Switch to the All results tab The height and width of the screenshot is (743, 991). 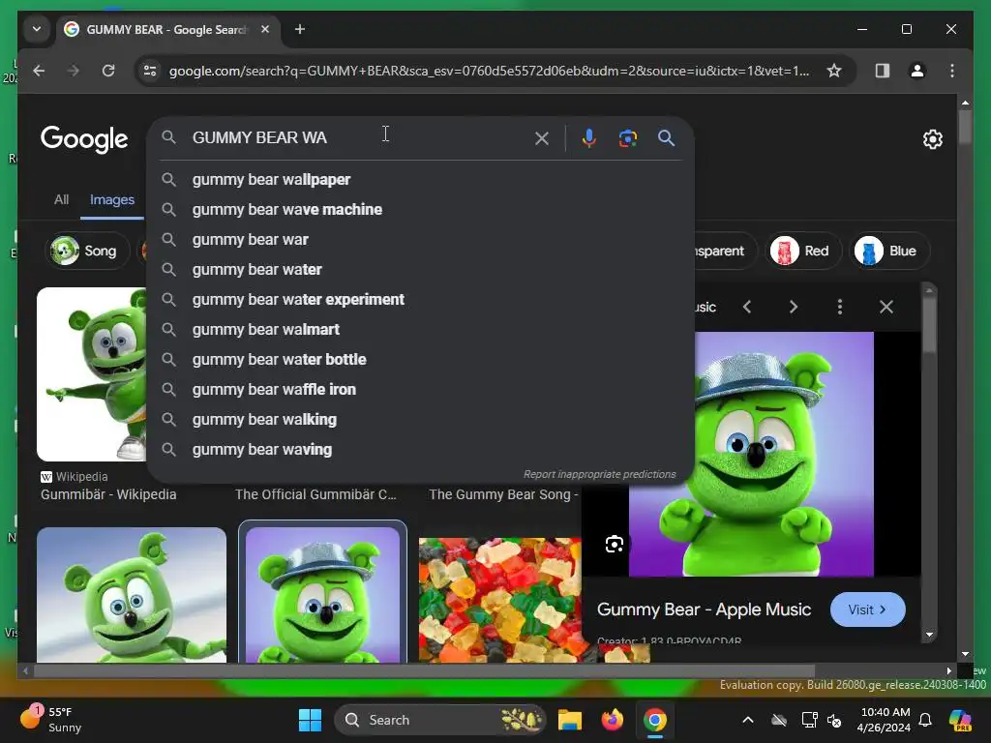pos(61,199)
